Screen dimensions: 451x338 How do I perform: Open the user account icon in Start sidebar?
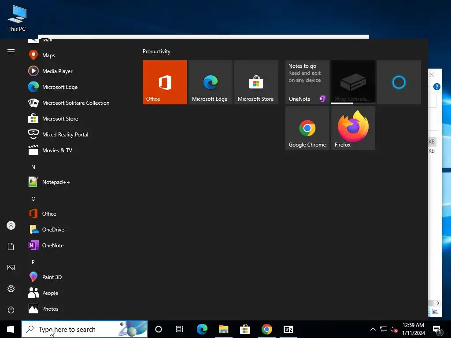(x=11, y=225)
